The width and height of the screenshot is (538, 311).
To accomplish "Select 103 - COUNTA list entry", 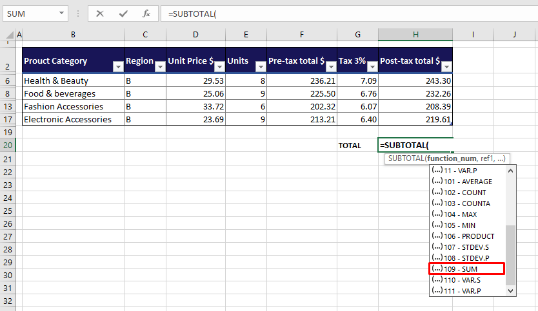I will [466, 203].
